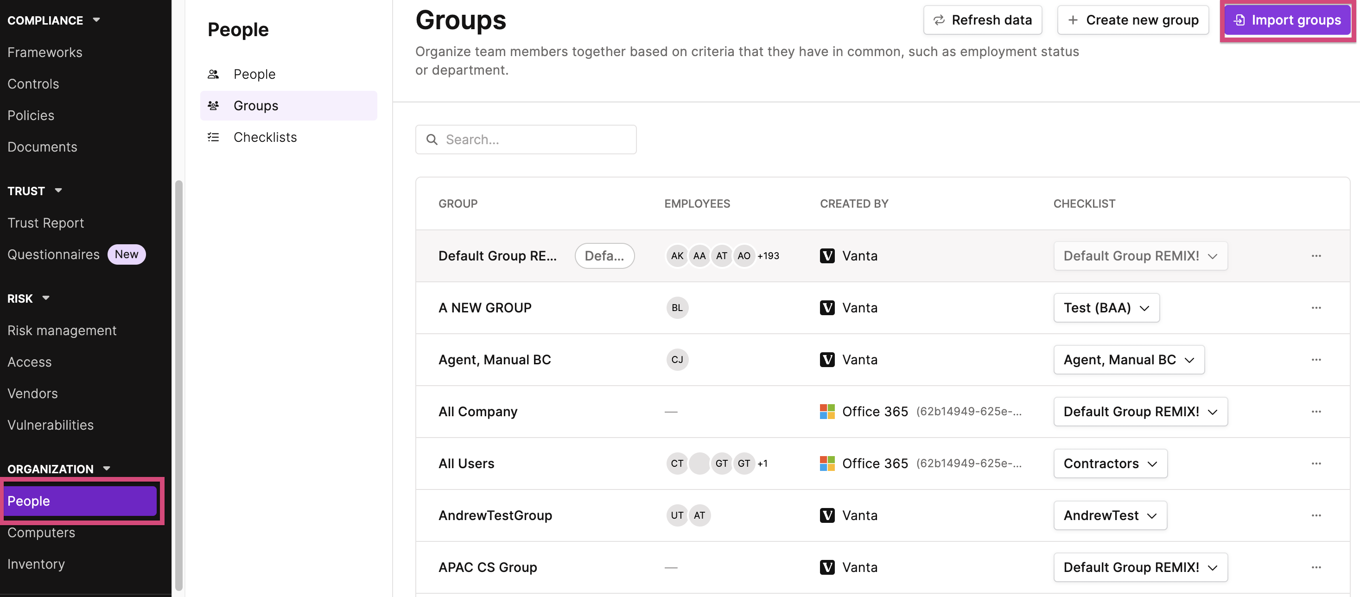Open more options for AndrewTestGroup row
Screen dimensions: 1360x597
pos(1316,515)
